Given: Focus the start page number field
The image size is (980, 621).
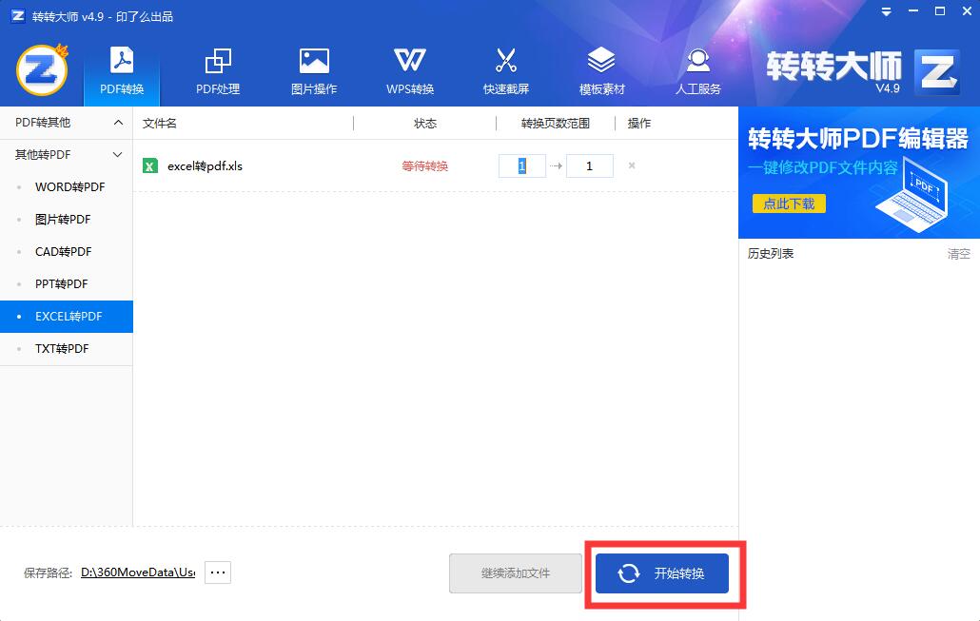Looking at the screenshot, I should pyautogui.click(x=522, y=165).
